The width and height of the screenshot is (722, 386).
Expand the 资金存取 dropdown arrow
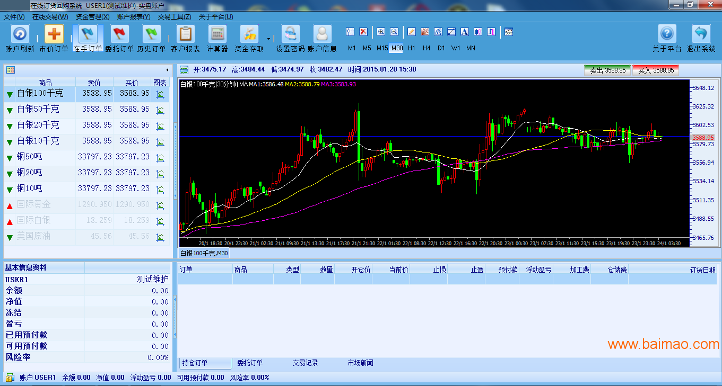click(268, 39)
